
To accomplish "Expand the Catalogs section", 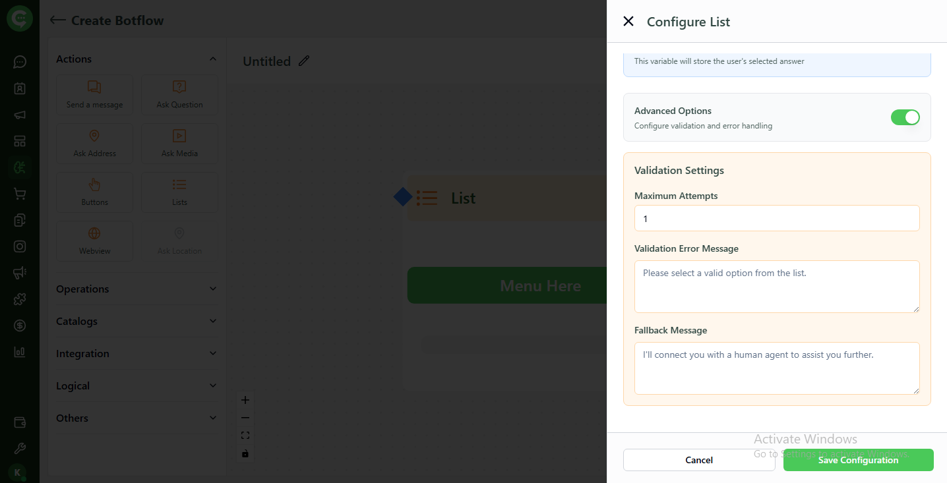I will click(137, 321).
